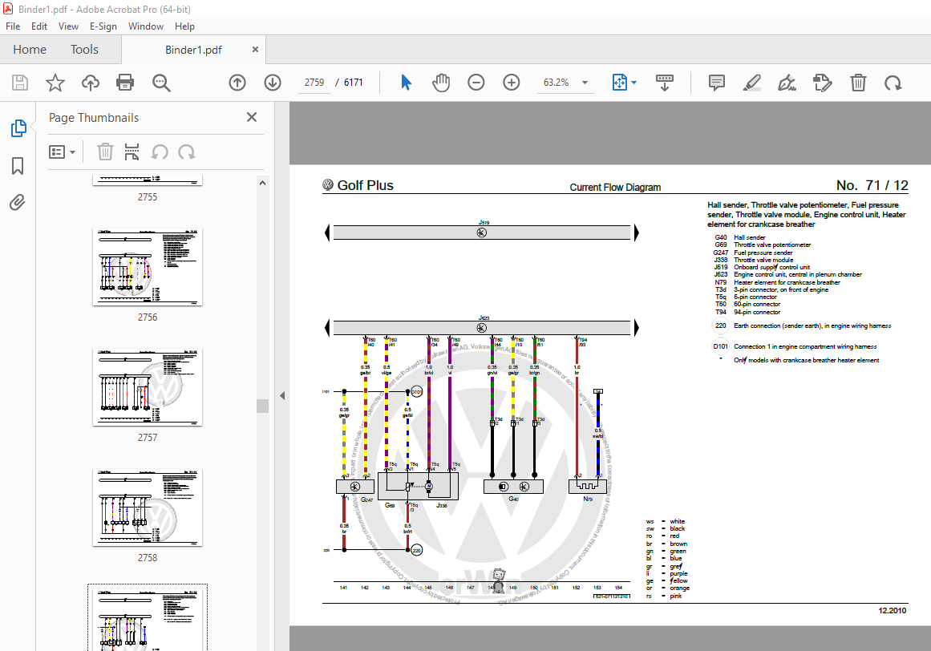Viewport: 931px width, 651px height.
Task: Open the Help menu
Action: (x=184, y=26)
